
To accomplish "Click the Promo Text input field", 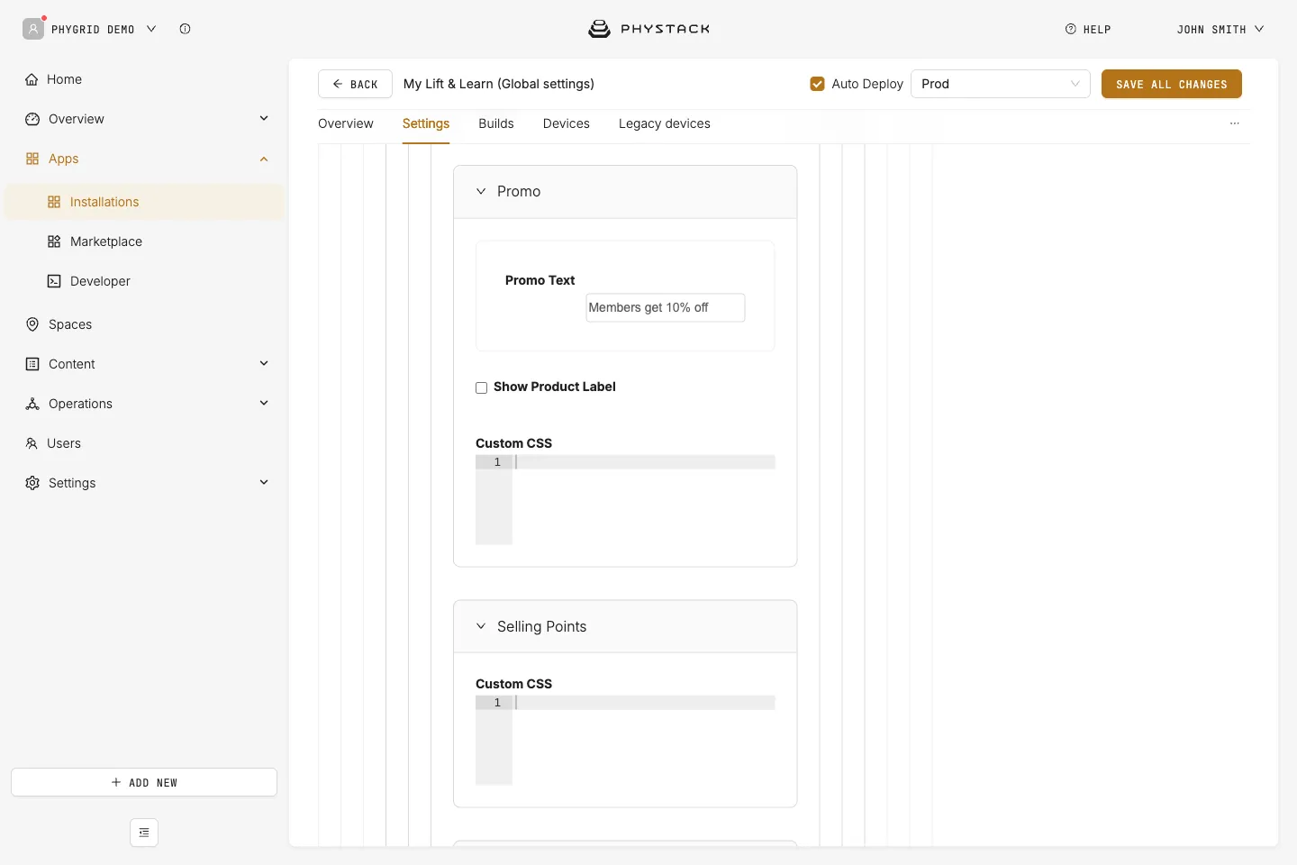I will pyautogui.click(x=666, y=307).
